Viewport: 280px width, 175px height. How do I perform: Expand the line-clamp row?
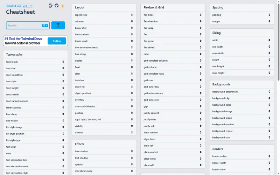[x=35, y=114]
